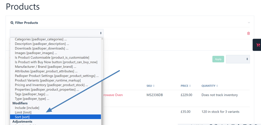Viewport: 261px width, 125px height.
Task: Click '120 in stock for 3 variants' cell
Action: tap(220, 112)
